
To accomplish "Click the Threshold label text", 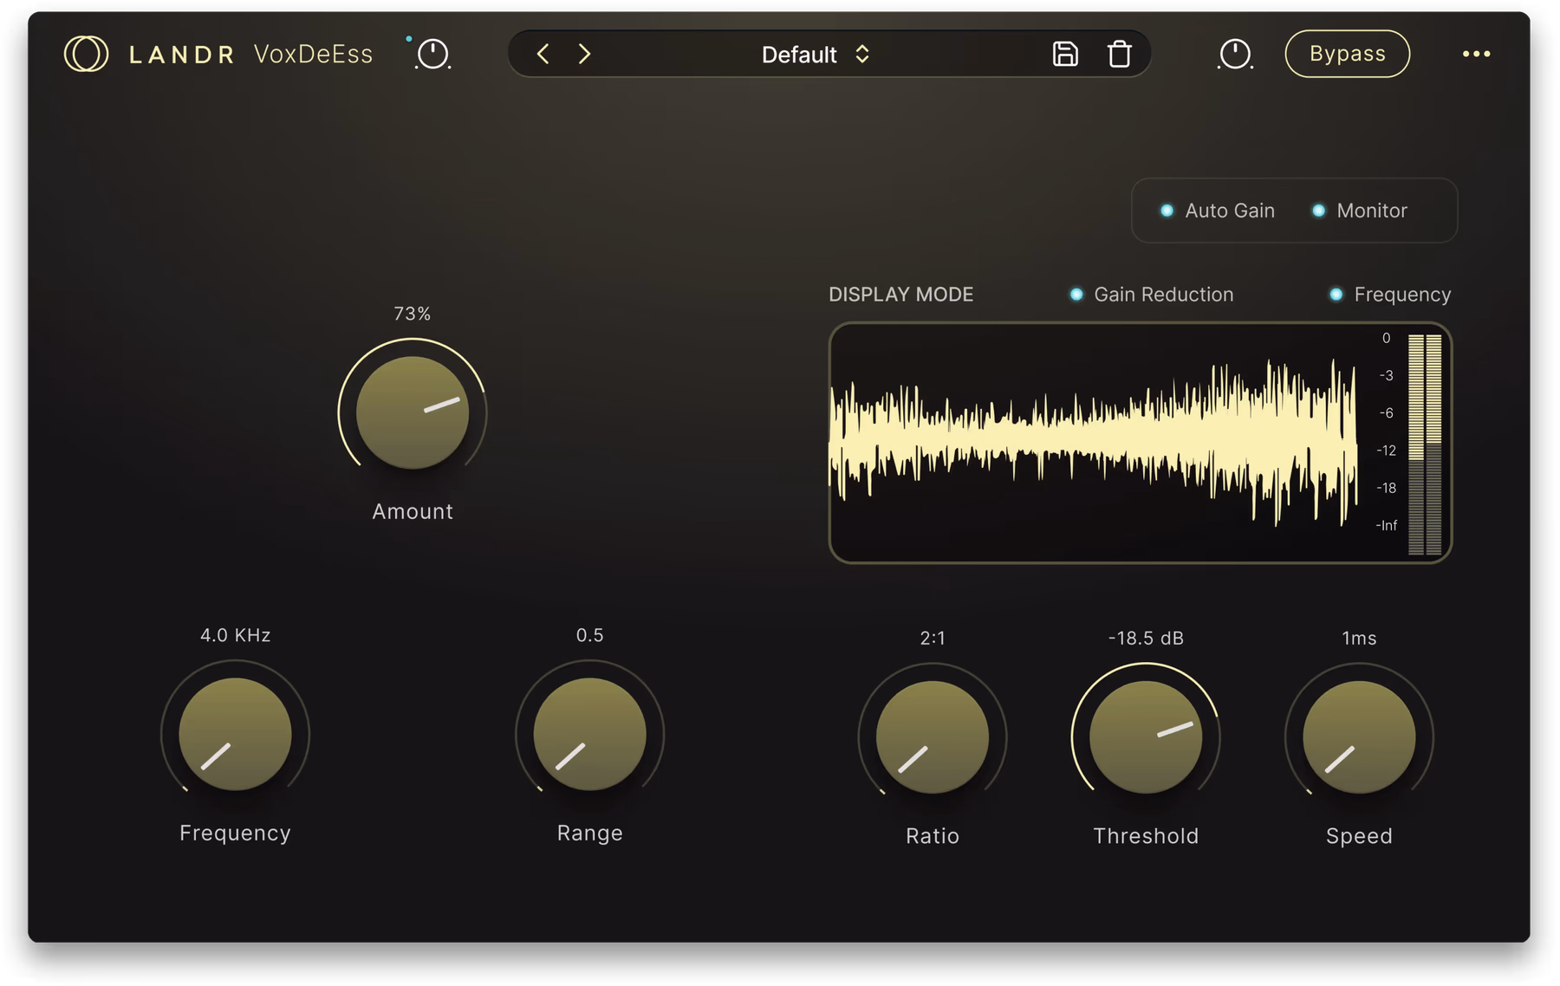I will [1146, 836].
